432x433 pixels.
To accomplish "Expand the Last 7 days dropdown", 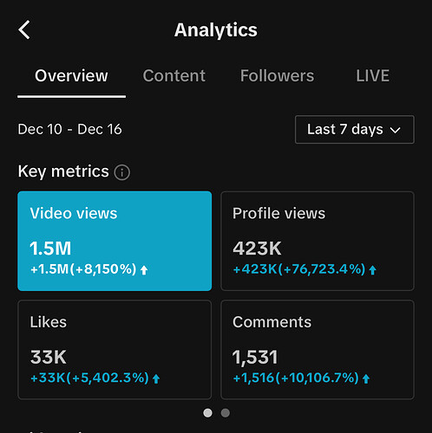I will 355,130.
